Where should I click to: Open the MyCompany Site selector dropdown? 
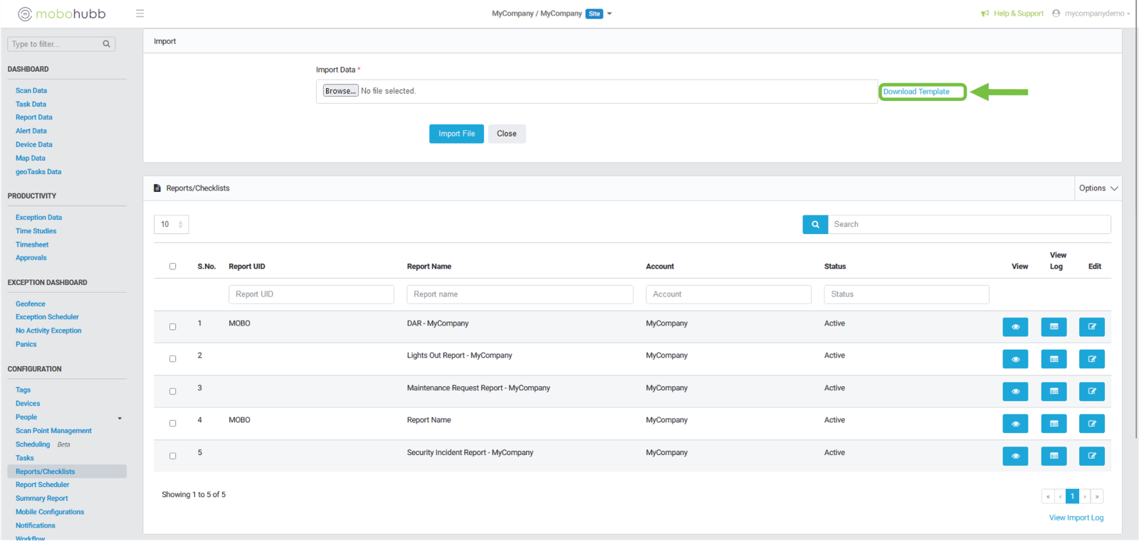609,14
